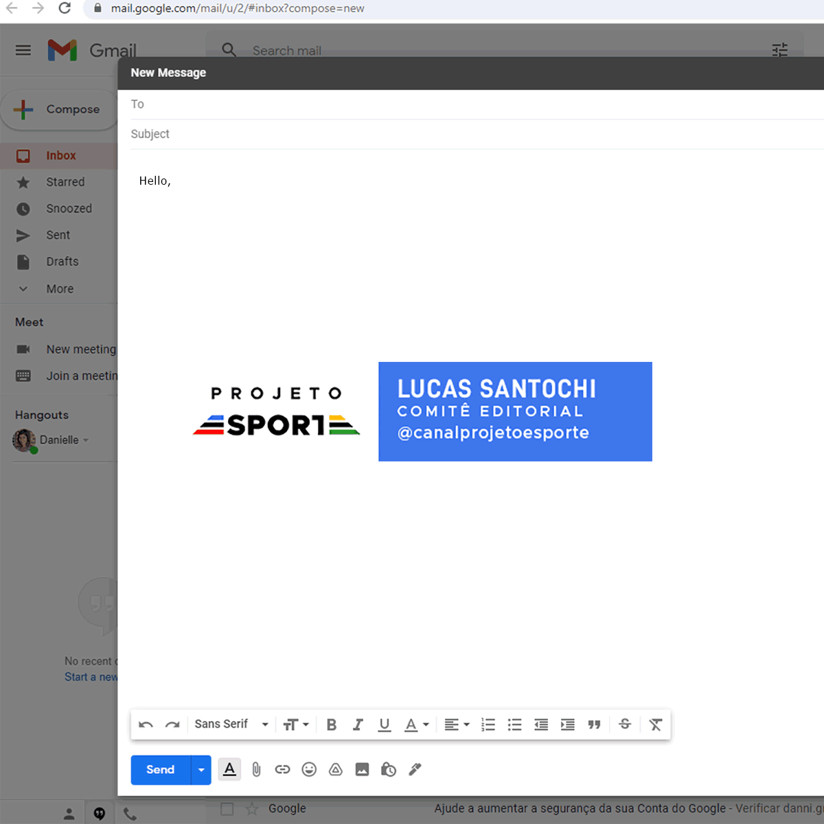The height and width of the screenshot is (824, 824).
Task: Open the text alignment dropdown
Action: pyautogui.click(x=457, y=724)
